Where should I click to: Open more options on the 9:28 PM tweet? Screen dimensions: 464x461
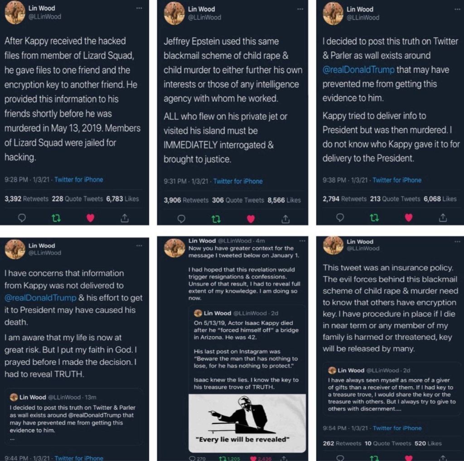139,9
